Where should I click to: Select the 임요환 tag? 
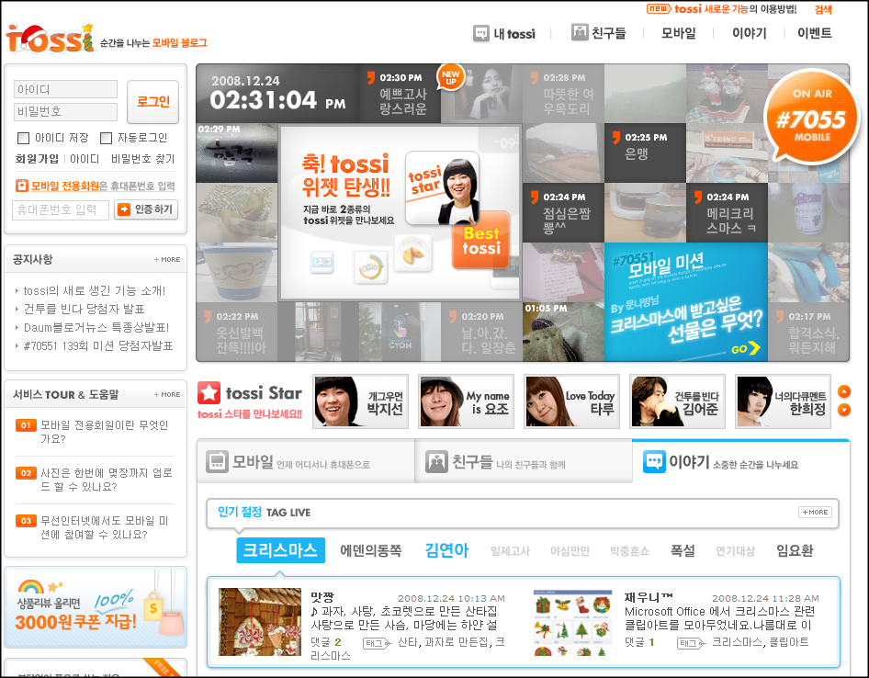pos(795,550)
